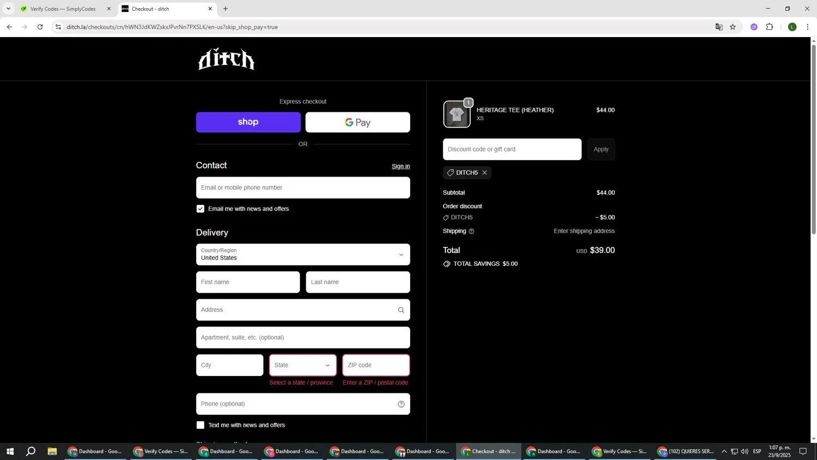Click the translate page icon
The height and width of the screenshot is (460, 817).
point(719,27)
